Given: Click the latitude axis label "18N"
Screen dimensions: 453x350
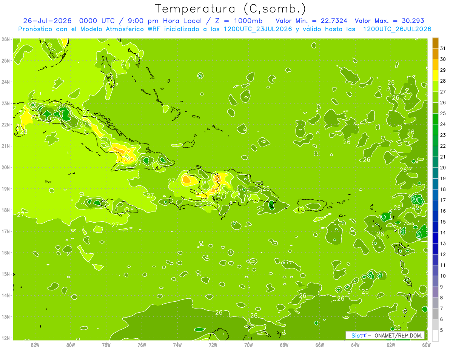Looking at the screenshot, I should (x=6, y=210).
